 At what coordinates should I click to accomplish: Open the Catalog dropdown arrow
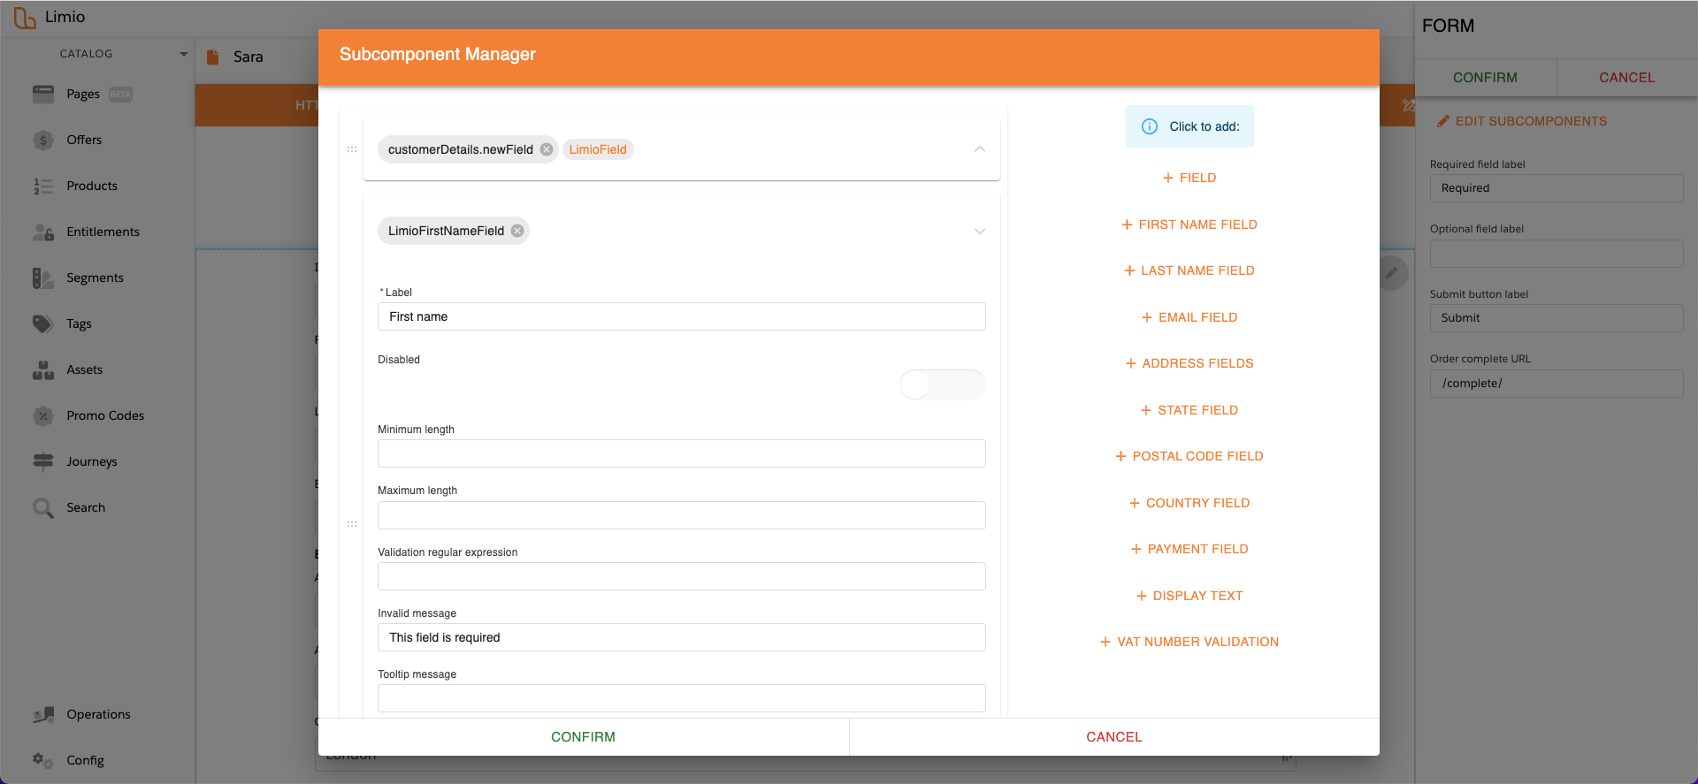(184, 54)
